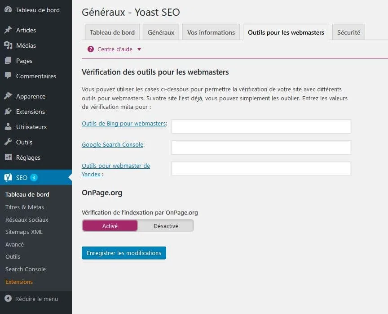The width and height of the screenshot is (388, 314).
Task: Click the Centre d'aide question mark icon
Action: 91,49
